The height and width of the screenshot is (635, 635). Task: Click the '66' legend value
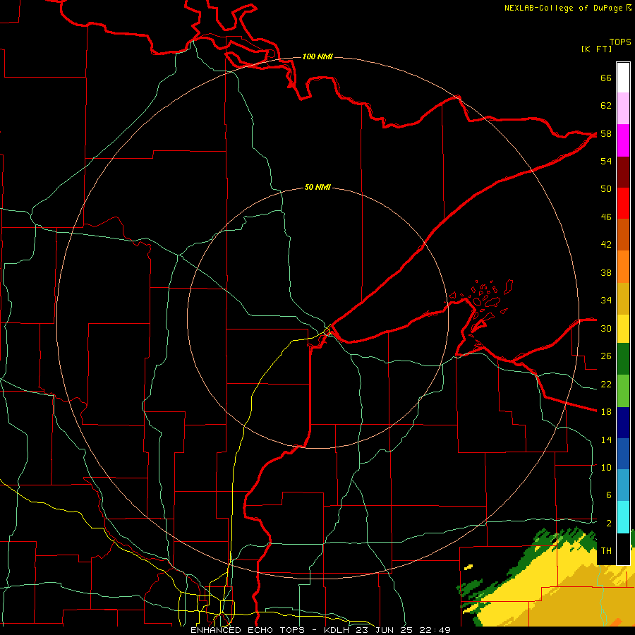coord(606,78)
